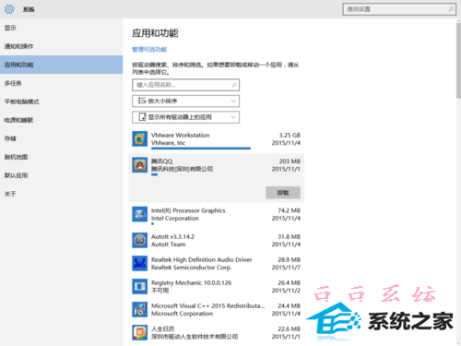Select 应用和功能 in the sidebar

[x=62, y=65]
